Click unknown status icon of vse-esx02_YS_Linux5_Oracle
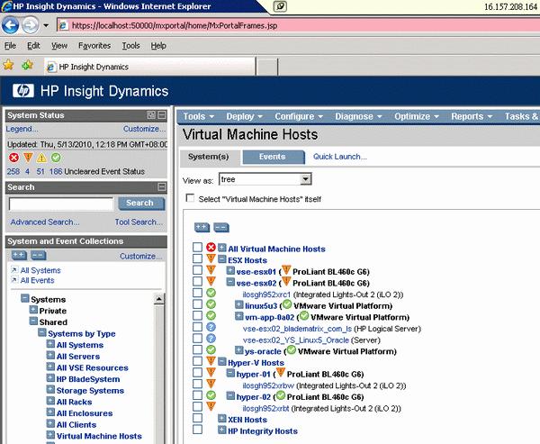Screen dimensions: 540x444 click(x=211, y=338)
